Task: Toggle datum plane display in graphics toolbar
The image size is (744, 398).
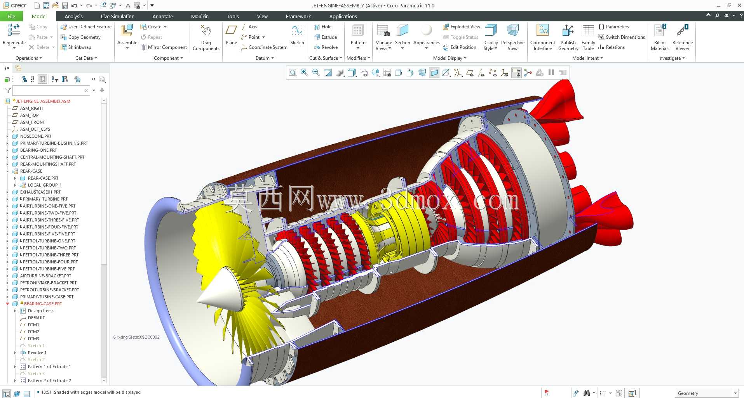Action: pyautogui.click(x=469, y=73)
